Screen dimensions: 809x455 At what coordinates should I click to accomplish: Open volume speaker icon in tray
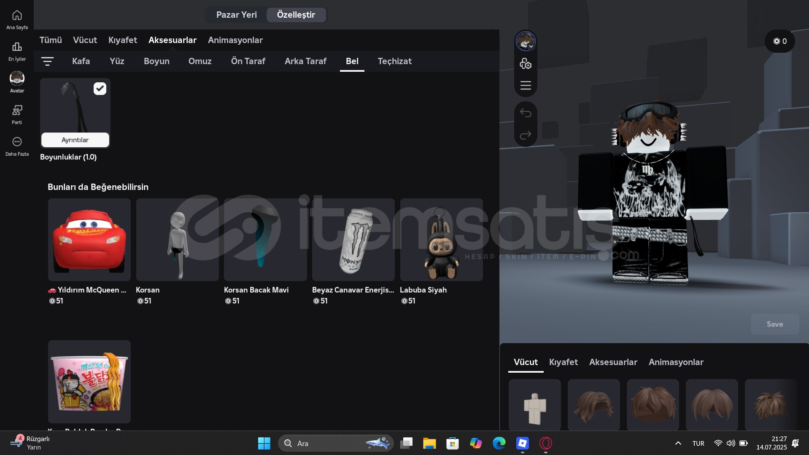[731, 443]
